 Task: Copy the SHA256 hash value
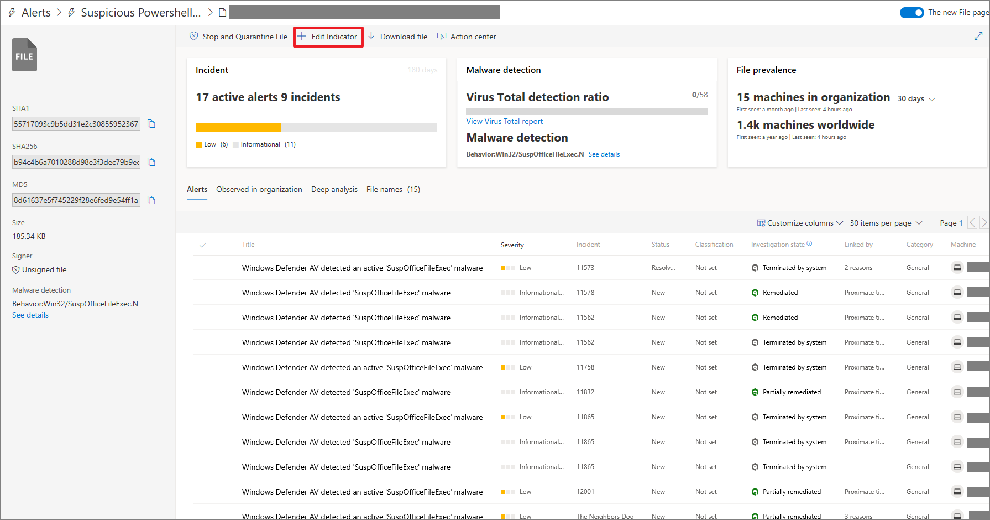click(x=151, y=162)
